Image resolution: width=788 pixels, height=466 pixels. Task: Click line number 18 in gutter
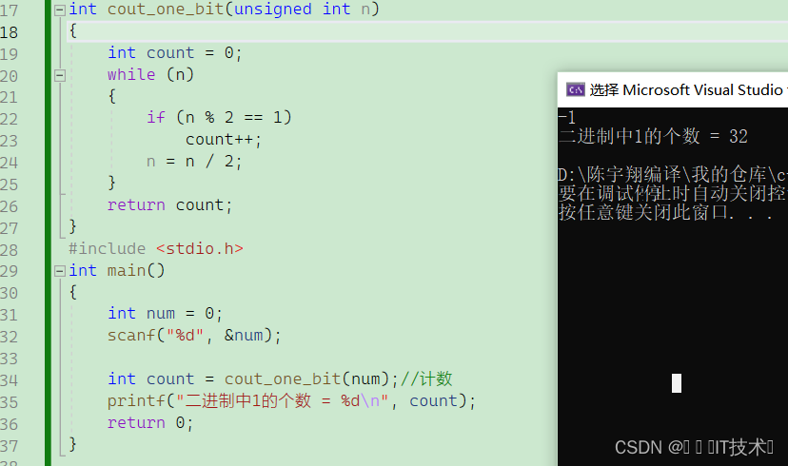click(10, 32)
